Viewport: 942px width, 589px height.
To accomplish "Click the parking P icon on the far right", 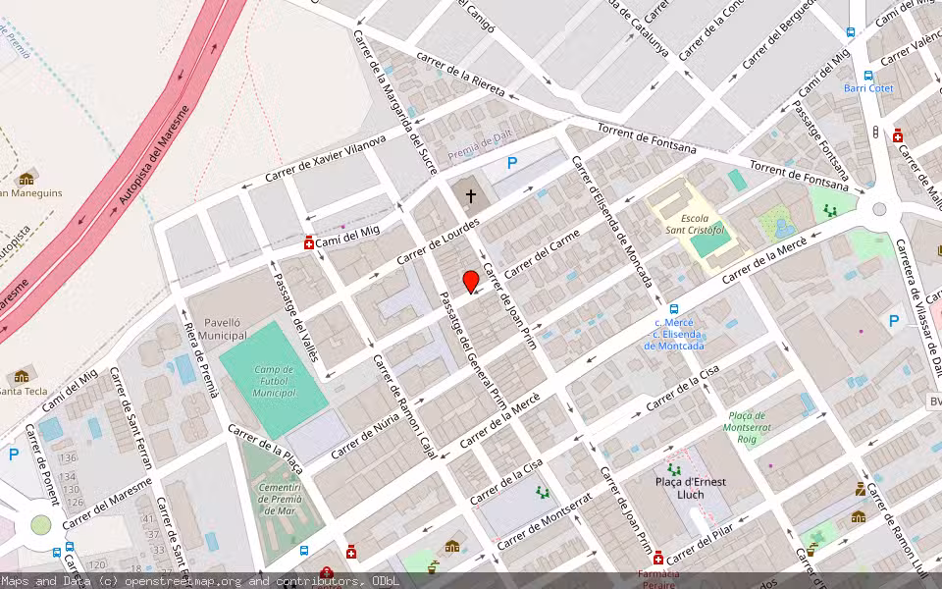I will tap(894, 319).
